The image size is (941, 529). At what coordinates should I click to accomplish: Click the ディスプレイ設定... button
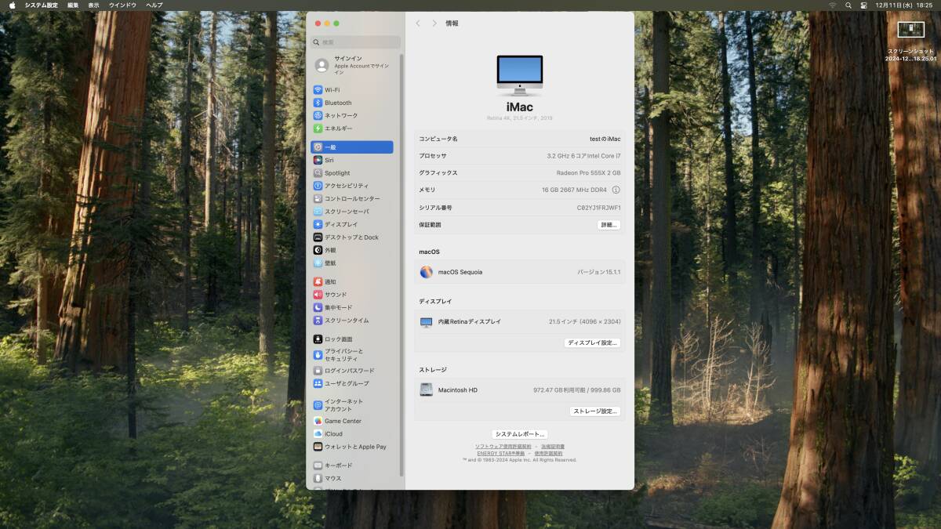[x=593, y=343]
